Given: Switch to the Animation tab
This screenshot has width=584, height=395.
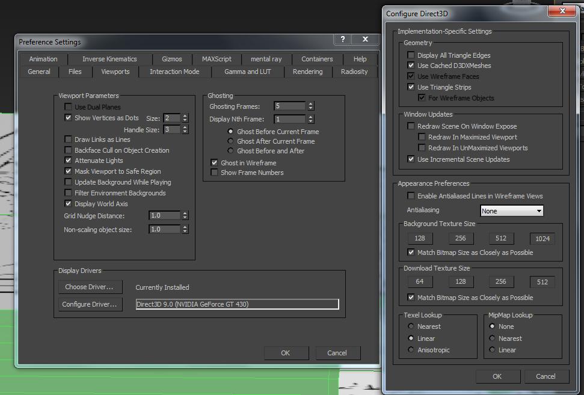Looking at the screenshot, I should coord(43,59).
